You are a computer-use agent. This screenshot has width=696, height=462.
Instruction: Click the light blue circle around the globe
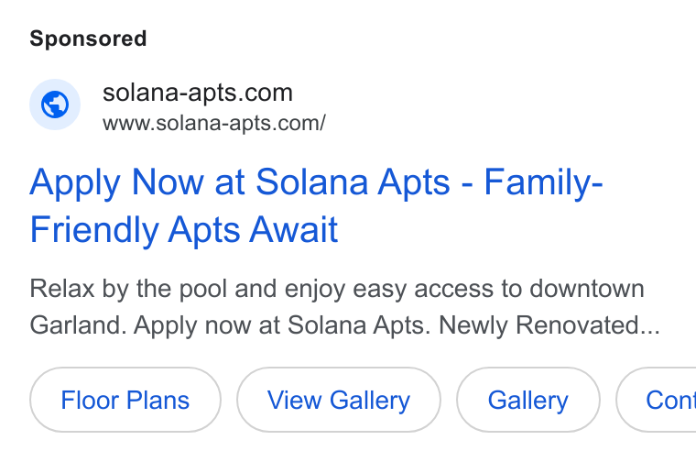[x=55, y=104]
